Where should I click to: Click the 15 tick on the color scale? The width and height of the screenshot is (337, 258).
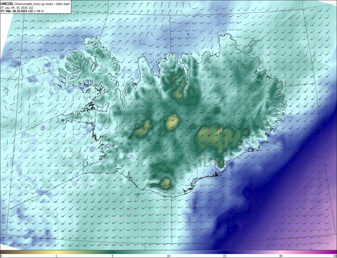(x=225, y=256)
